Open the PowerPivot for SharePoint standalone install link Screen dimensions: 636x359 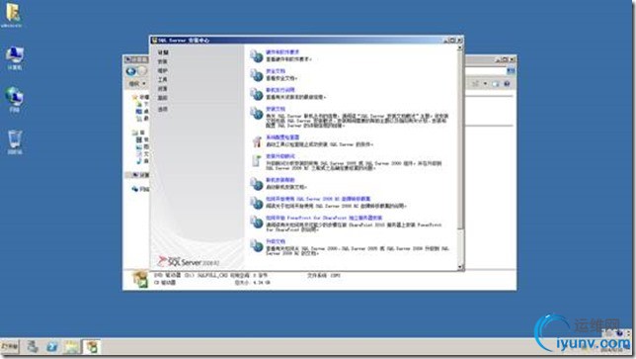pos(324,218)
